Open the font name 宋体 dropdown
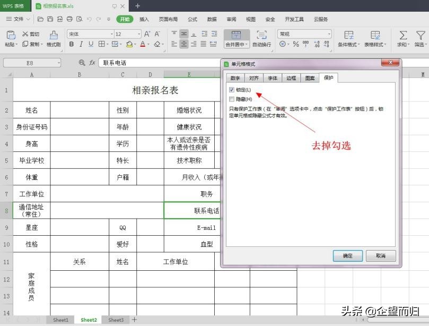This screenshot has height=326, width=429. [x=112, y=34]
